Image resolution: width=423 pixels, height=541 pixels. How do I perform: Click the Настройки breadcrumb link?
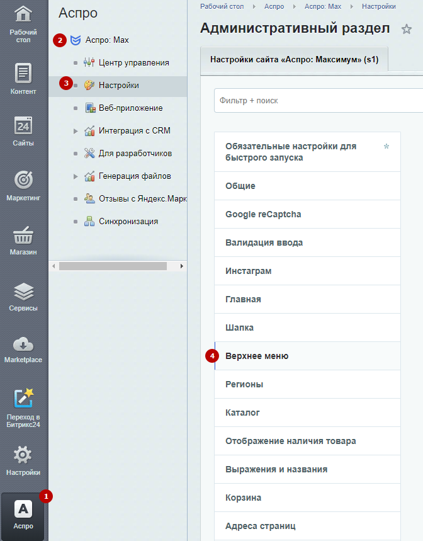point(378,6)
